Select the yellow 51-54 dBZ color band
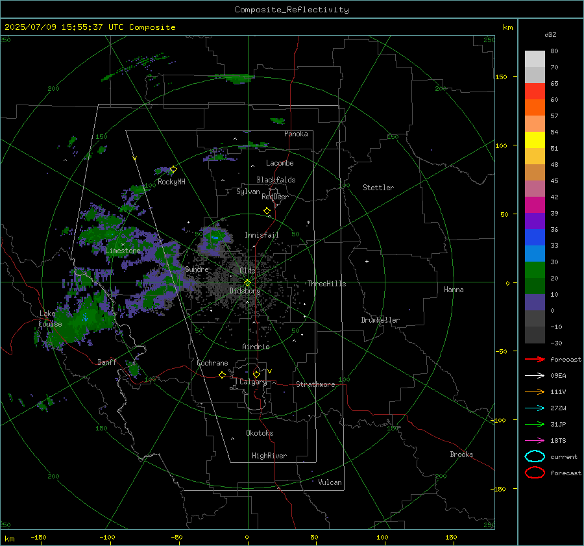The width and height of the screenshot is (584, 546). pyautogui.click(x=535, y=140)
